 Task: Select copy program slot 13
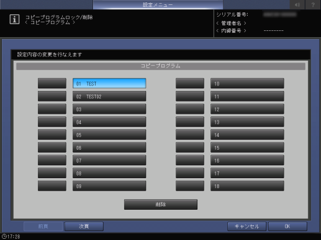click(247, 122)
